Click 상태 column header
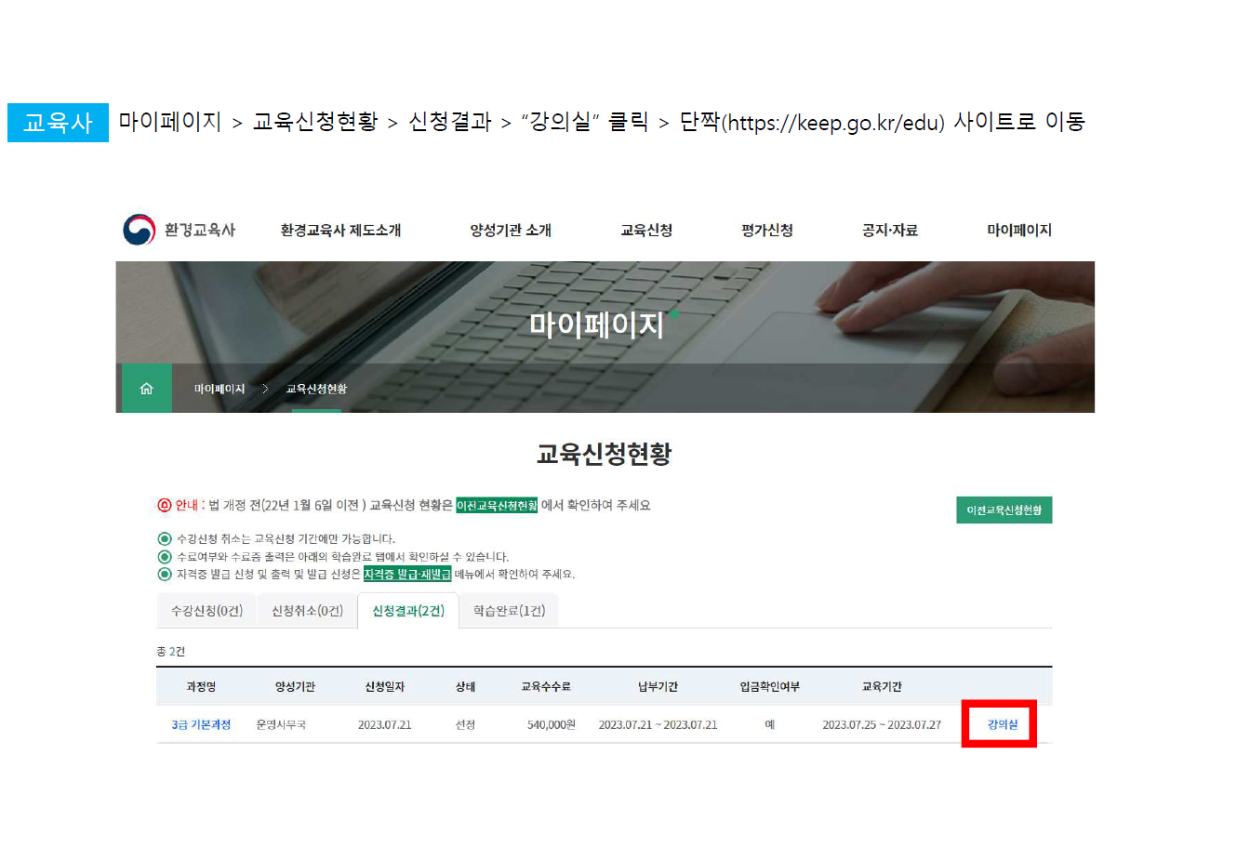Viewport: 1237px width, 861px height. [465, 686]
